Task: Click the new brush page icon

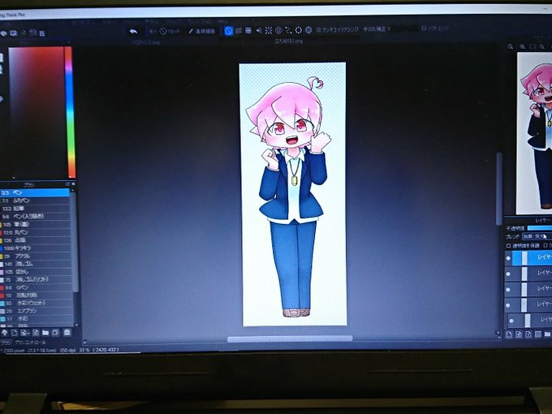Action: [x=15, y=332]
